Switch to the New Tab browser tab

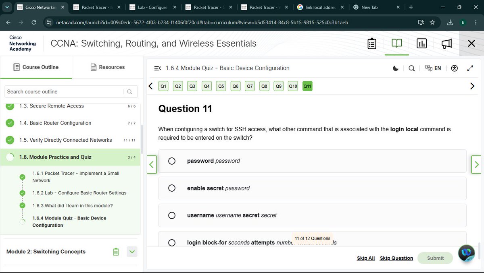point(376,7)
